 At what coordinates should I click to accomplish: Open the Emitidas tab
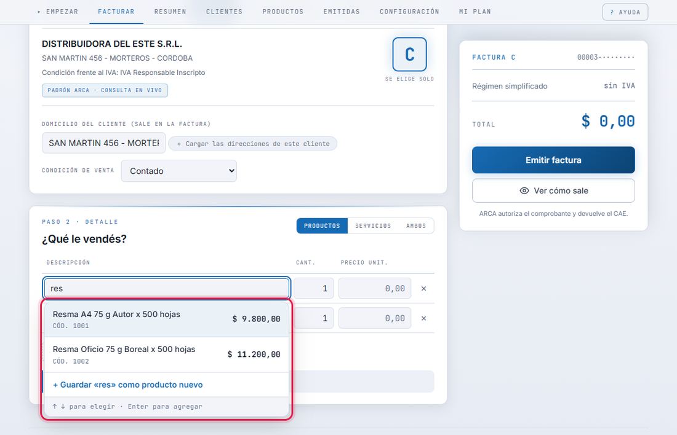(342, 12)
